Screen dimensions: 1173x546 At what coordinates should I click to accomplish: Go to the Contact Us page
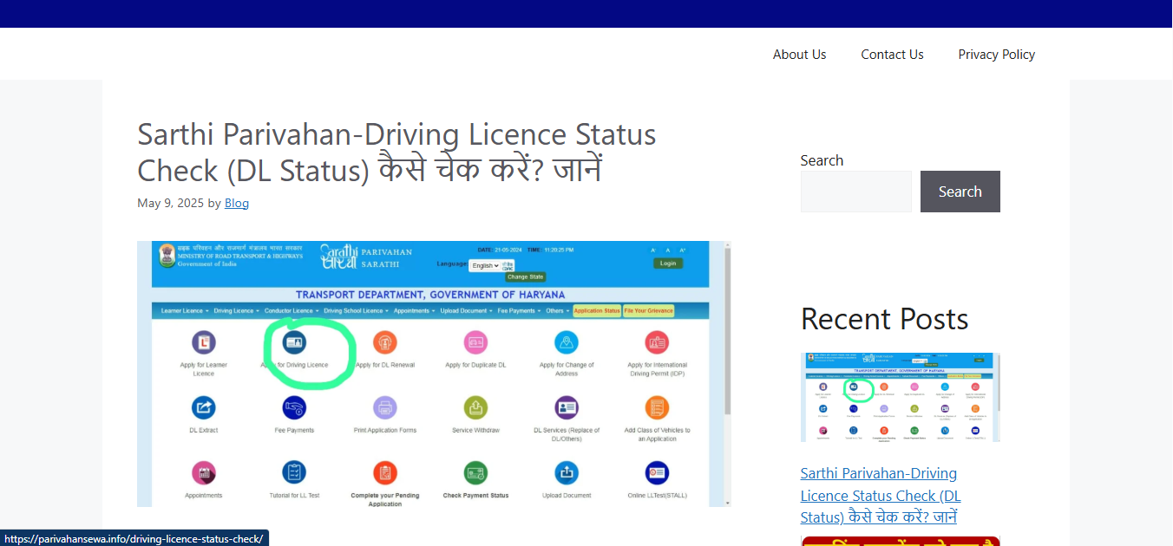coord(892,54)
